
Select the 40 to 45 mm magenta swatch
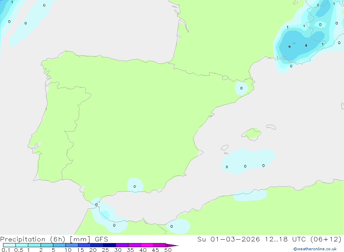click(x=147, y=245)
